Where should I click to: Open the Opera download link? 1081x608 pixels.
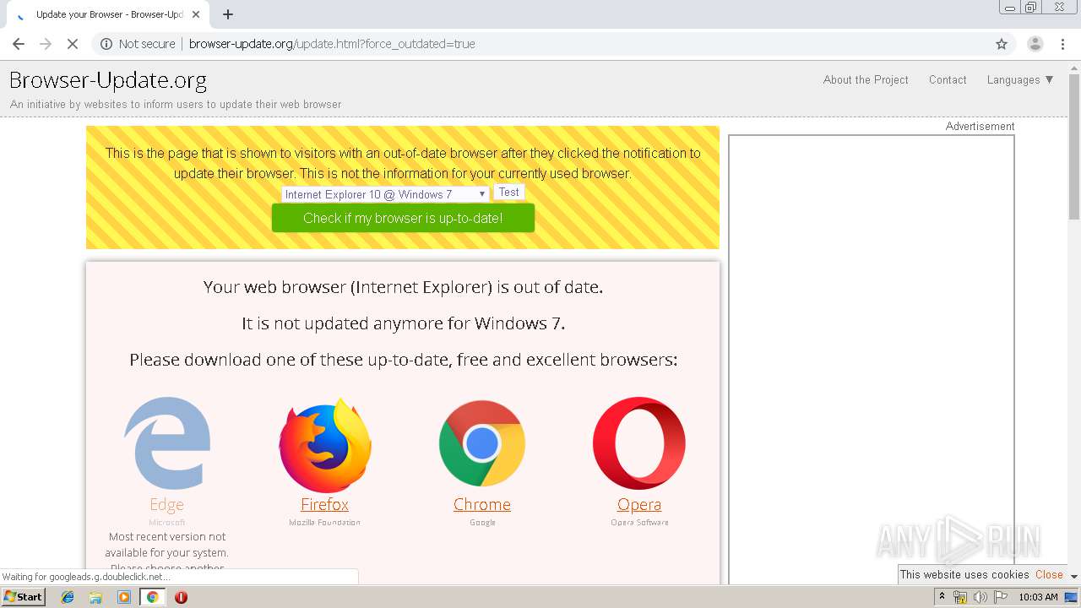coord(639,504)
